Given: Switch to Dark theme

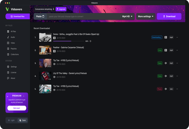Looking at the screenshot, I should coord(23,120).
